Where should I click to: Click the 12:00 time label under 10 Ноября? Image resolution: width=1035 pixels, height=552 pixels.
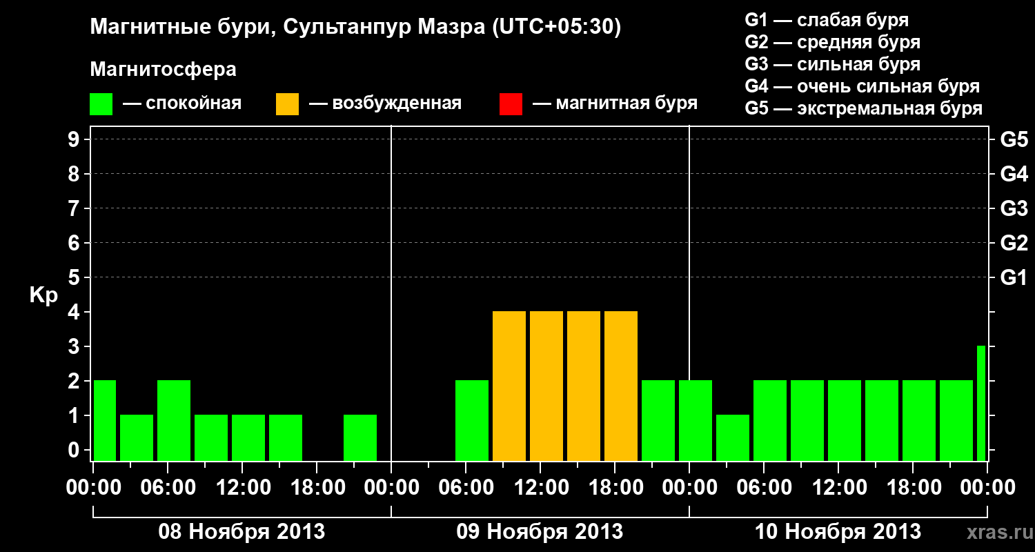point(838,487)
